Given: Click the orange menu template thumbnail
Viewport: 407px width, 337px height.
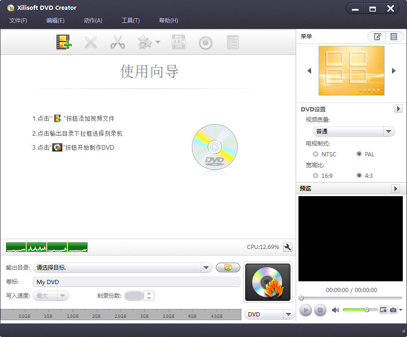Looking at the screenshot, I should point(351,71).
